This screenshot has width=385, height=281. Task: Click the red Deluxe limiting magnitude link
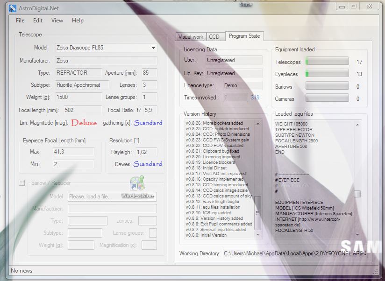(84, 123)
